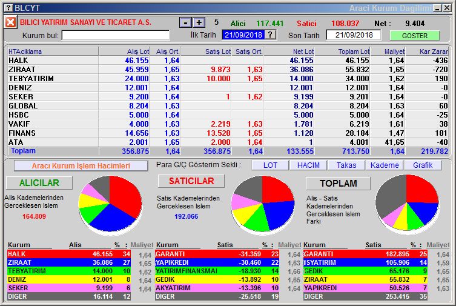Screen dimensions: 456x306
Task: Click pink AKYATIRIM seller row
Action: point(217,288)
